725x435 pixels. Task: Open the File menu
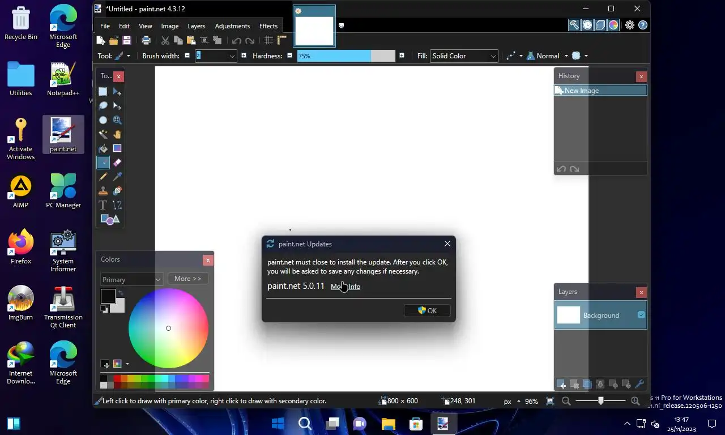coord(105,26)
